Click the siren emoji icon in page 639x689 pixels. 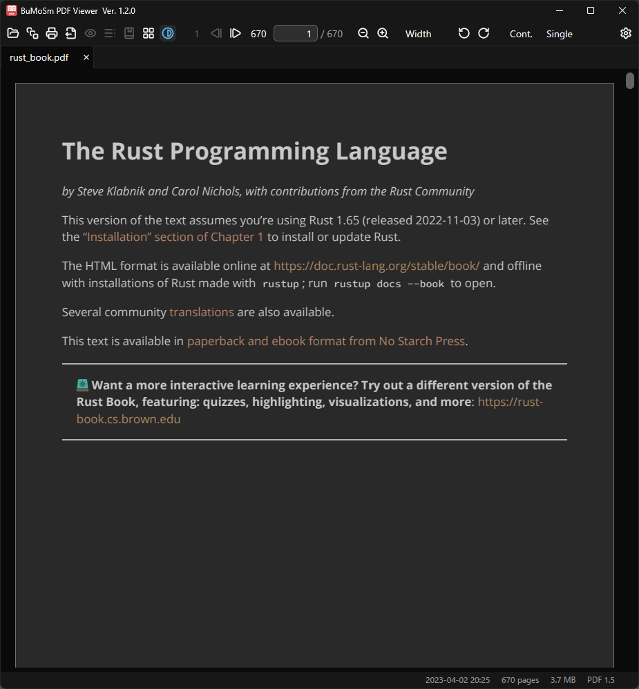tap(82, 385)
